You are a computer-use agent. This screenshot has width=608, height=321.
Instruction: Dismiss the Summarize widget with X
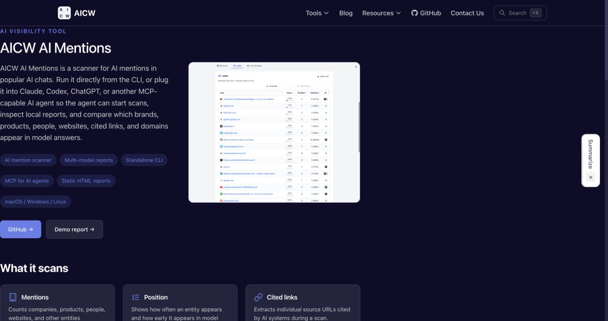tap(591, 177)
